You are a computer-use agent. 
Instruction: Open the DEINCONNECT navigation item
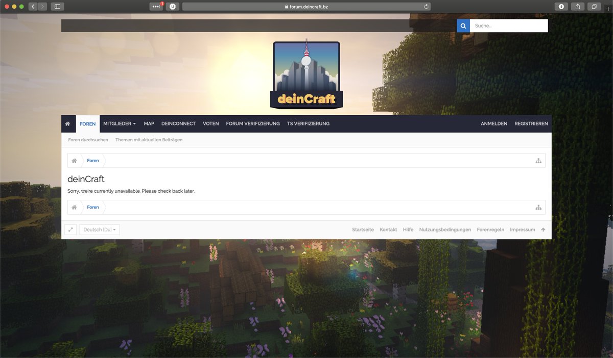[x=178, y=124]
